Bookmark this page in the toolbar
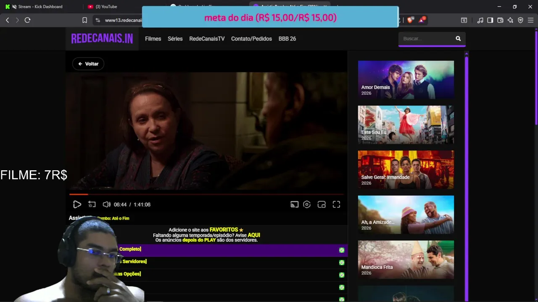 click(84, 20)
